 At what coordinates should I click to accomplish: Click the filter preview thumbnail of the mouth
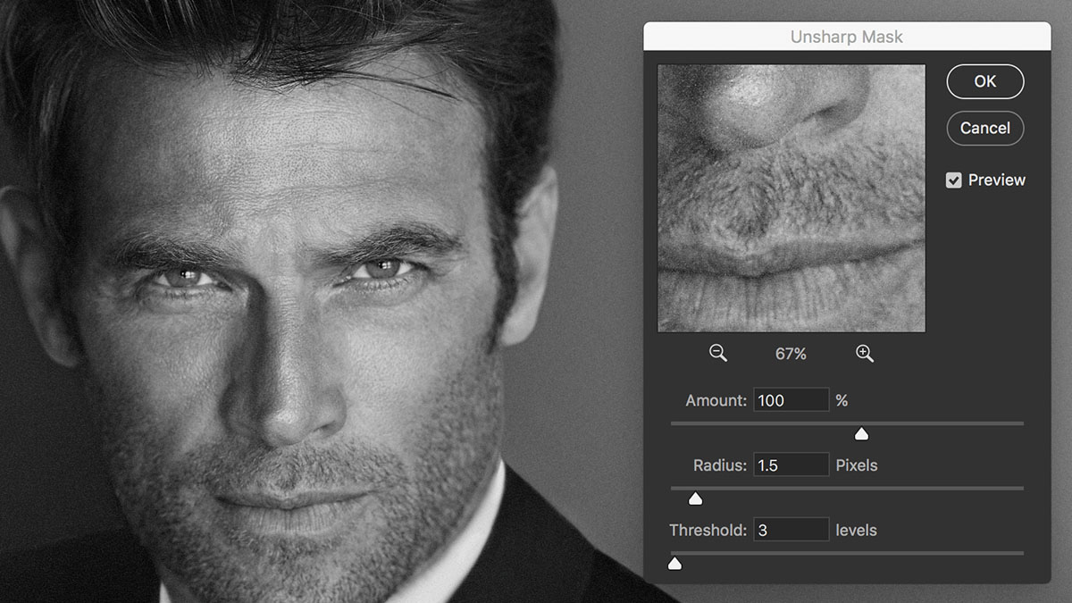pos(791,198)
